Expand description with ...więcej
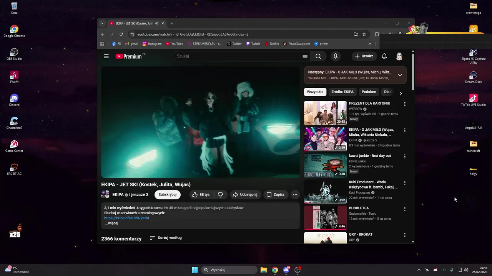The width and height of the screenshot is (492, 276). pyautogui.click(x=111, y=223)
